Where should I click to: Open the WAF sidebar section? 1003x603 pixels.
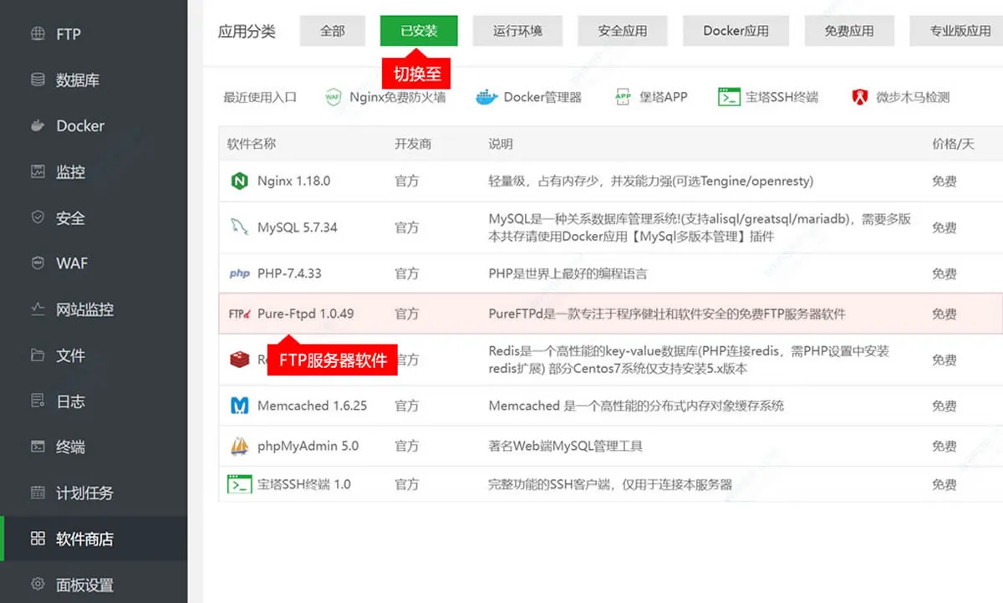point(71,263)
